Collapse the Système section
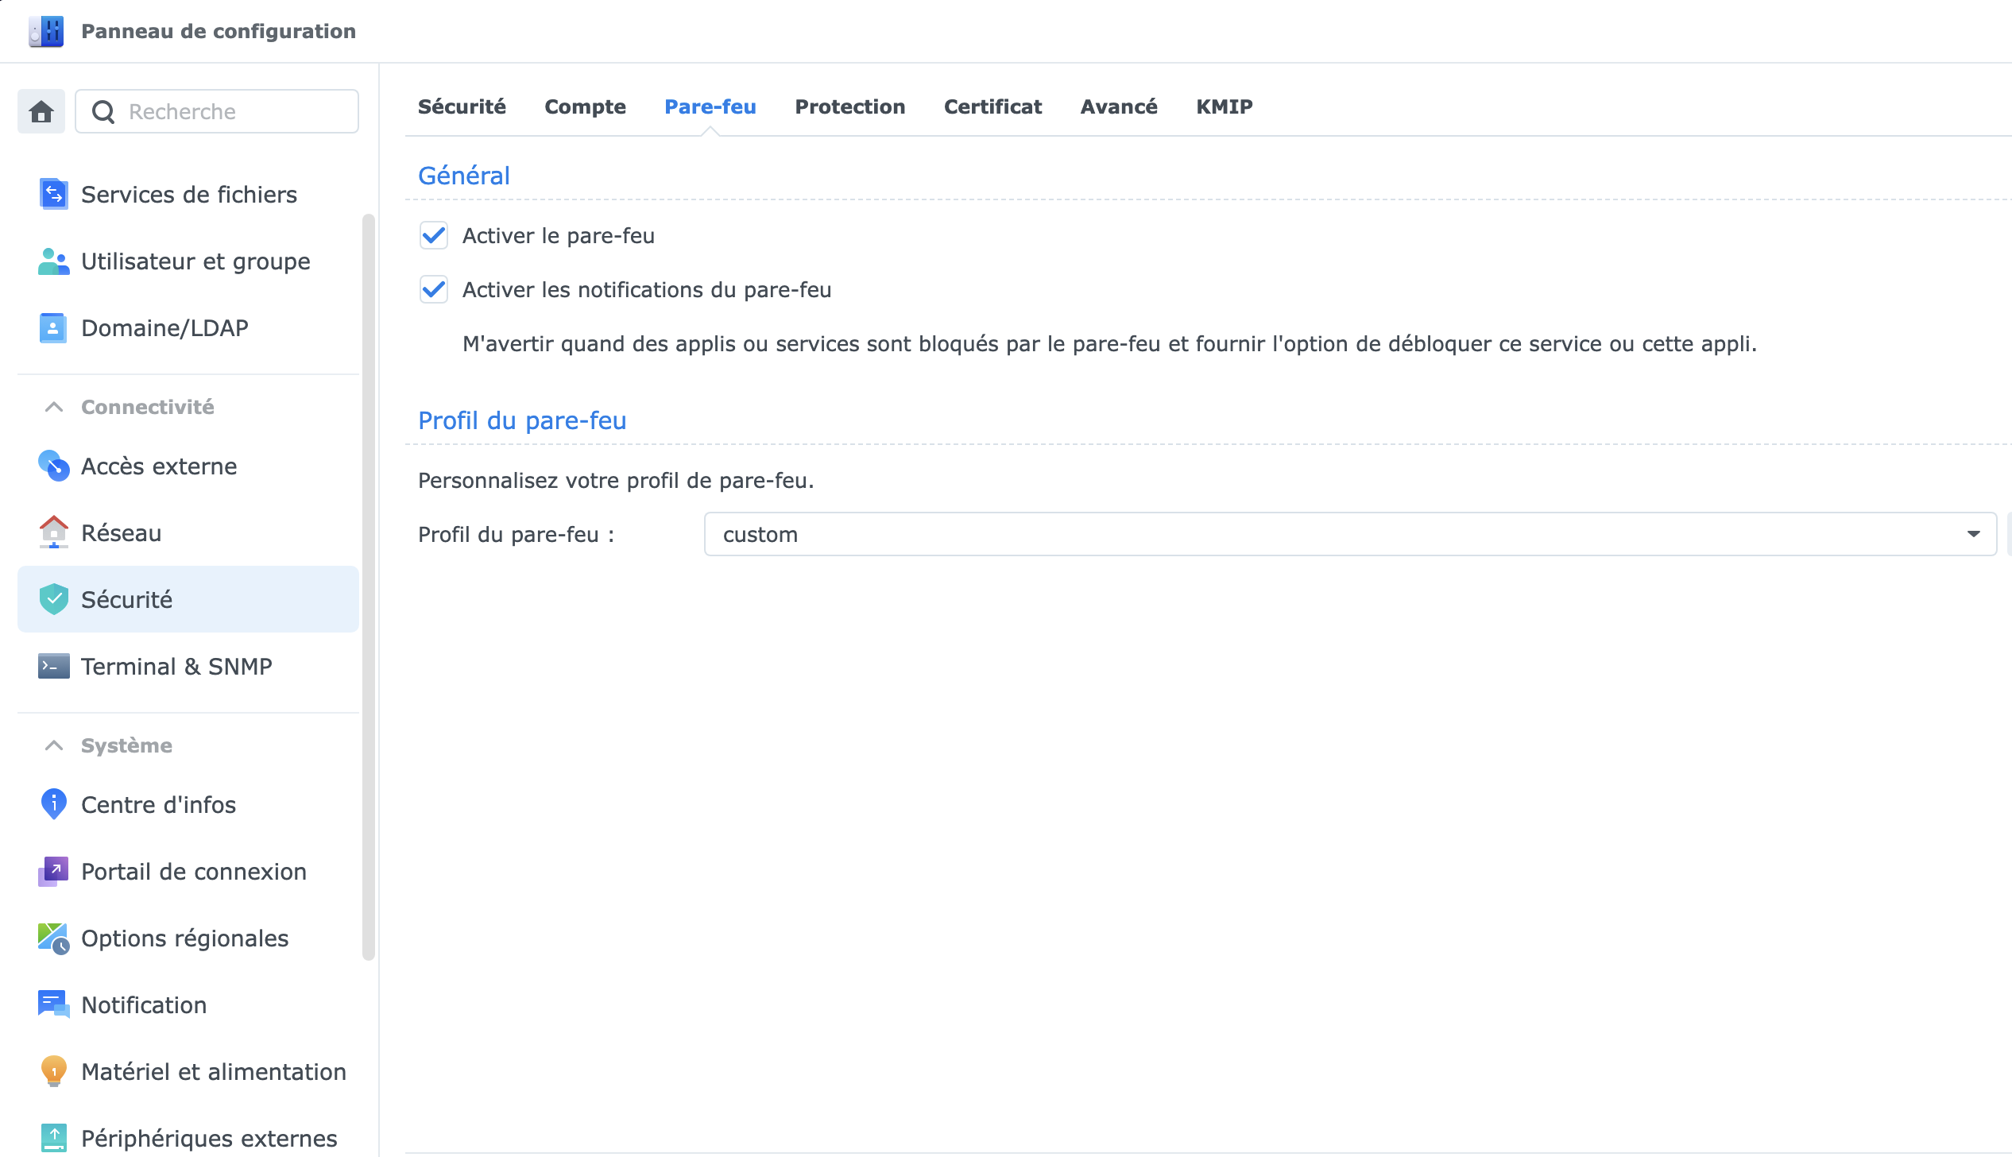Viewport: 2012px width, 1157px height. coord(53,746)
